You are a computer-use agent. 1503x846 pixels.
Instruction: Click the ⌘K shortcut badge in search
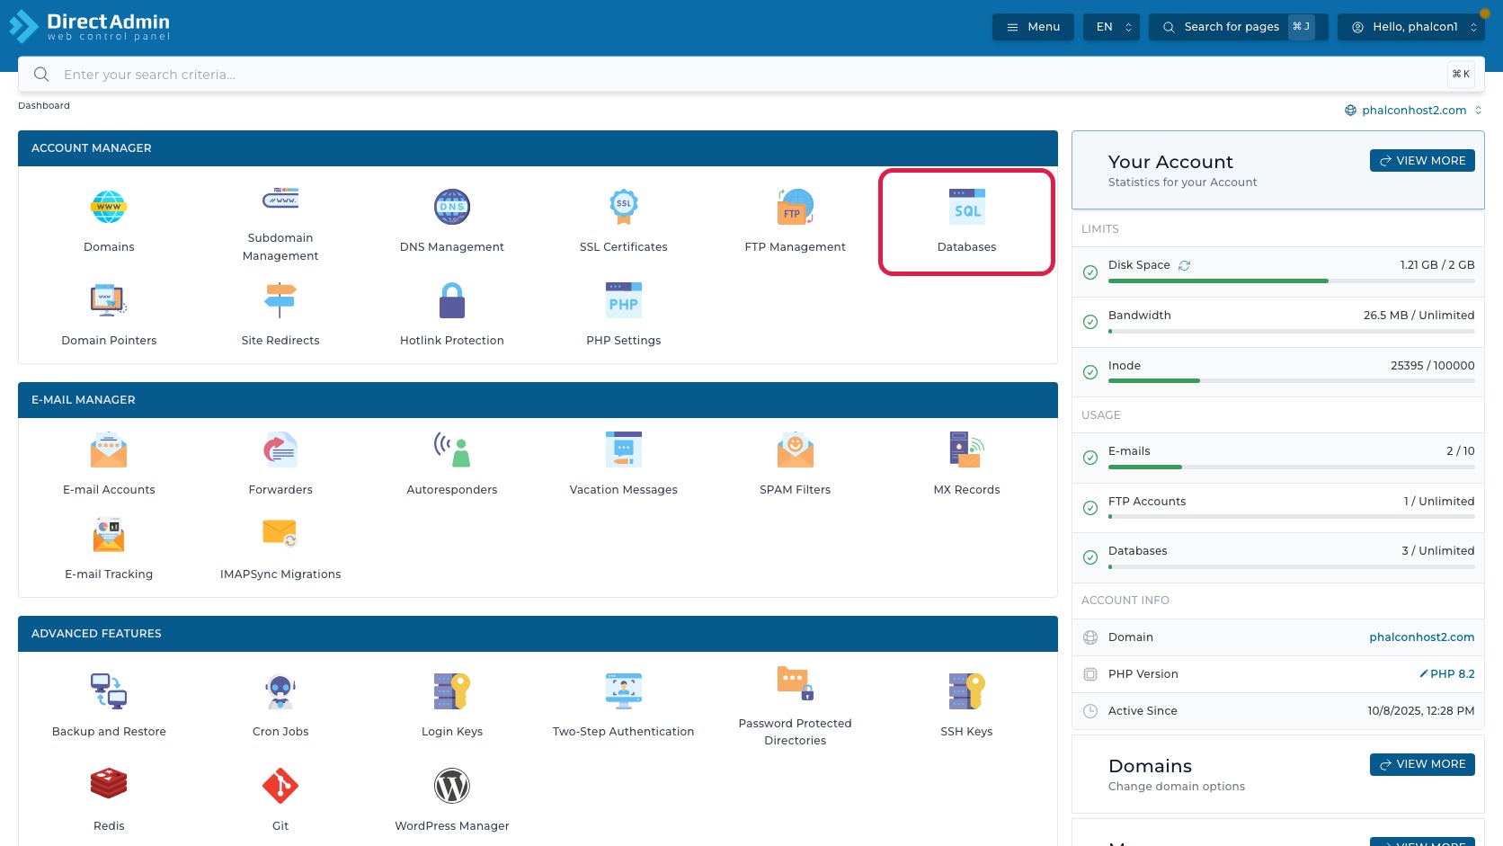pos(1461,75)
